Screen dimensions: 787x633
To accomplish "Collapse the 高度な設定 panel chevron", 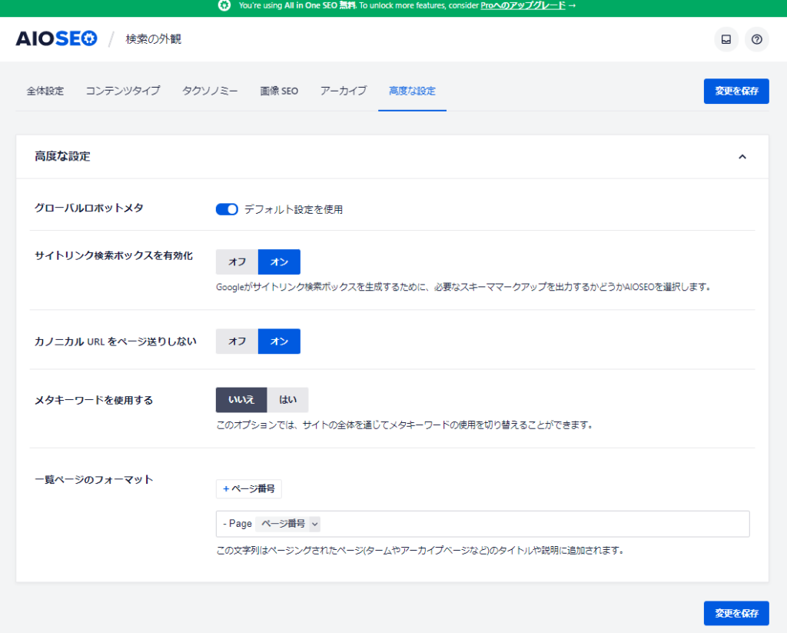I will 742,157.
